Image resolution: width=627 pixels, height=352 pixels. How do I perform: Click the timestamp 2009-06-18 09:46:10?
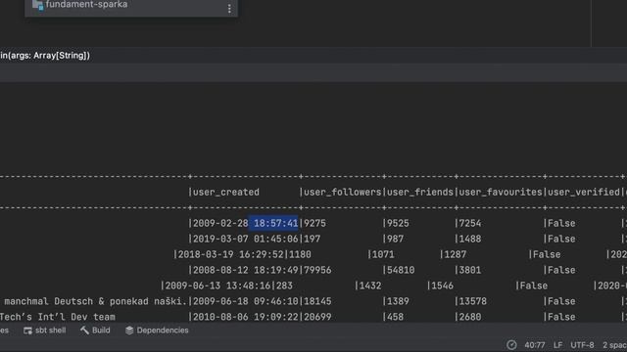click(x=246, y=301)
